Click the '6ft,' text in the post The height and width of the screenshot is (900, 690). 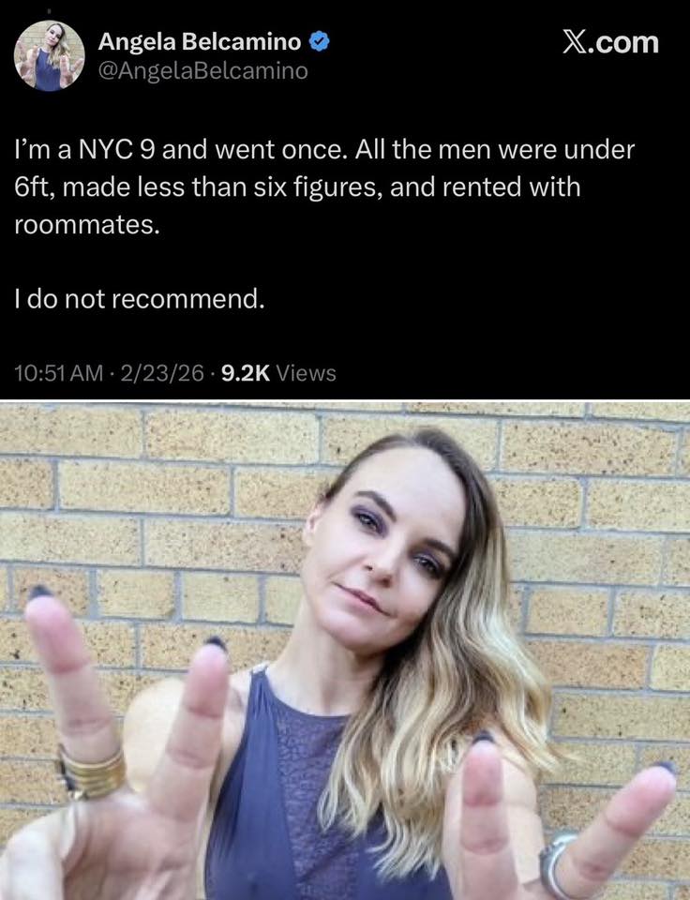tap(35, 187)
